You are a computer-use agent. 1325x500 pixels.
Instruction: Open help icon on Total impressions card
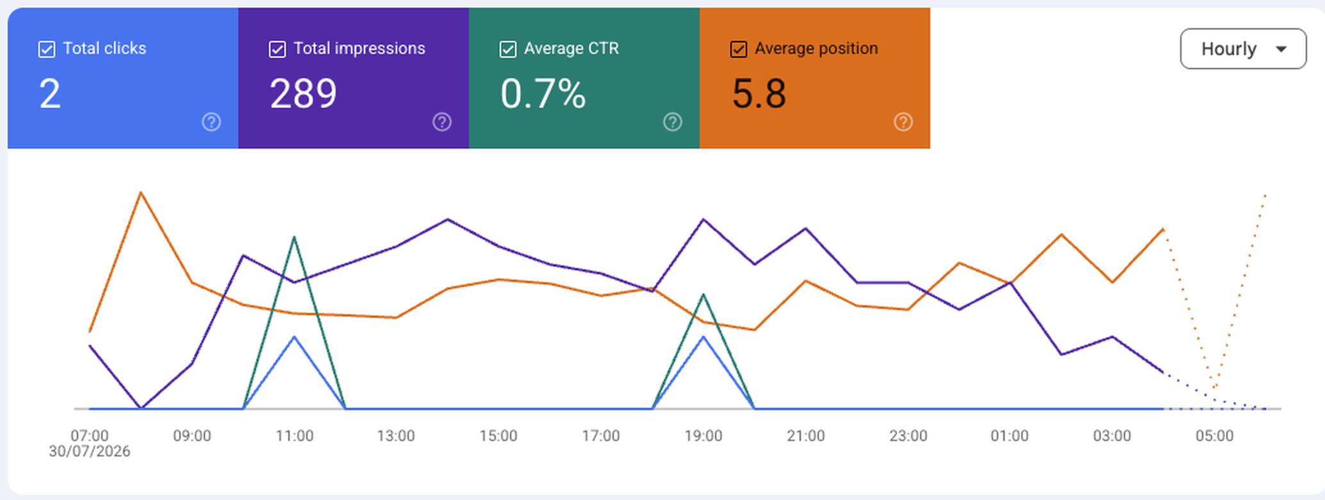click(442, 122)
